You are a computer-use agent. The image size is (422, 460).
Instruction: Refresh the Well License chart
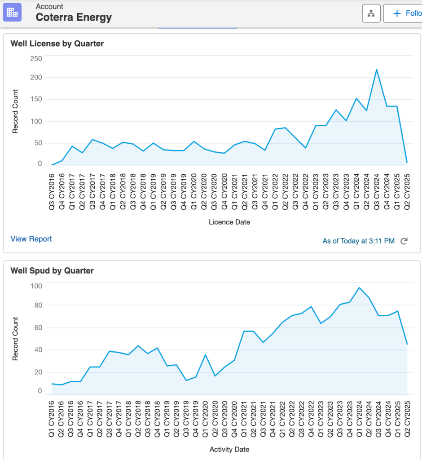[404, 241]
